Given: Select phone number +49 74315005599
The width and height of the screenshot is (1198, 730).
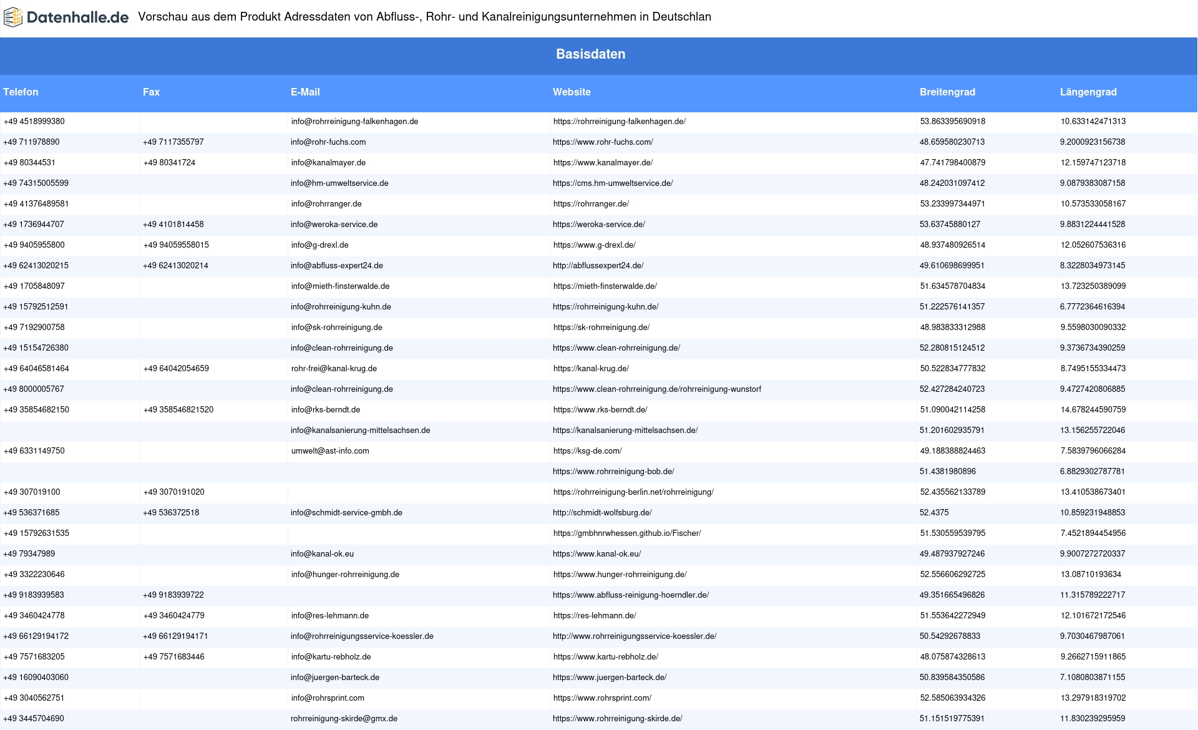Looking at the screenshot, I should [x=36, y=183].
